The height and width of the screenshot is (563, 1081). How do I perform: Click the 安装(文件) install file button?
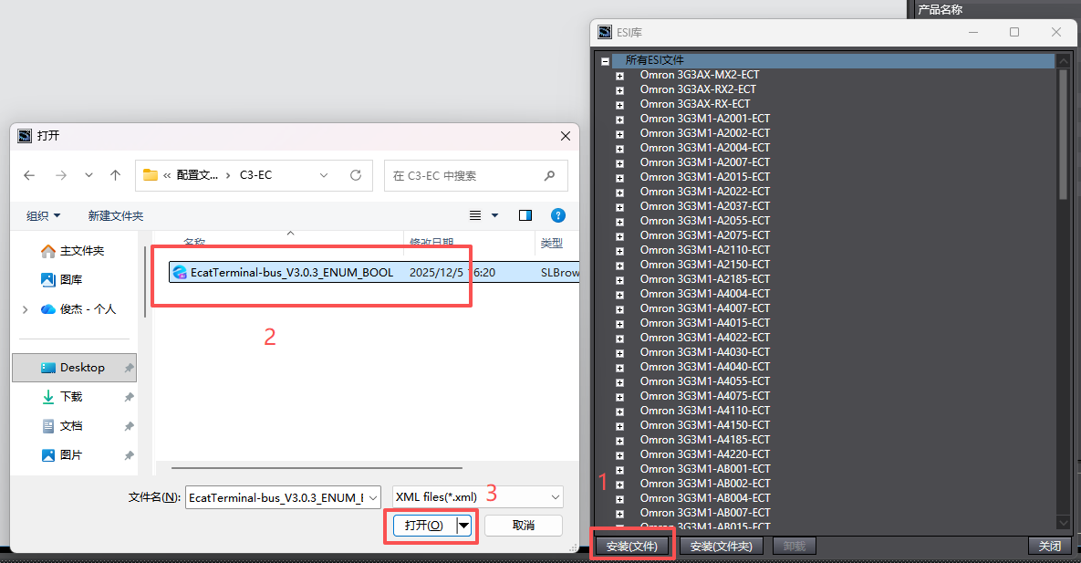[x=631, y=546]
